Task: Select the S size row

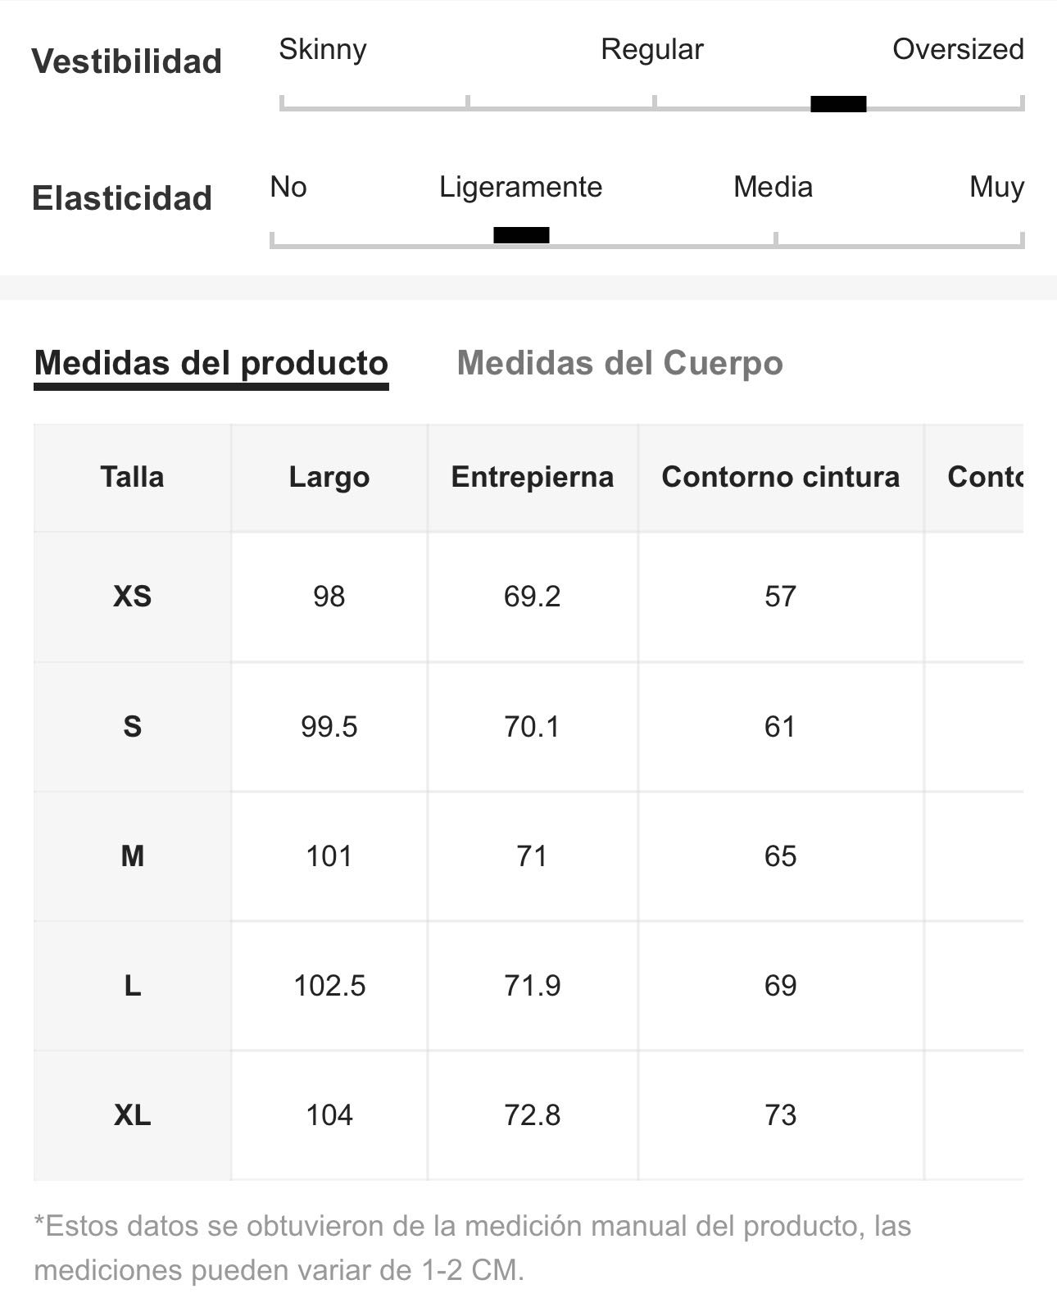Action: (528, 727)
